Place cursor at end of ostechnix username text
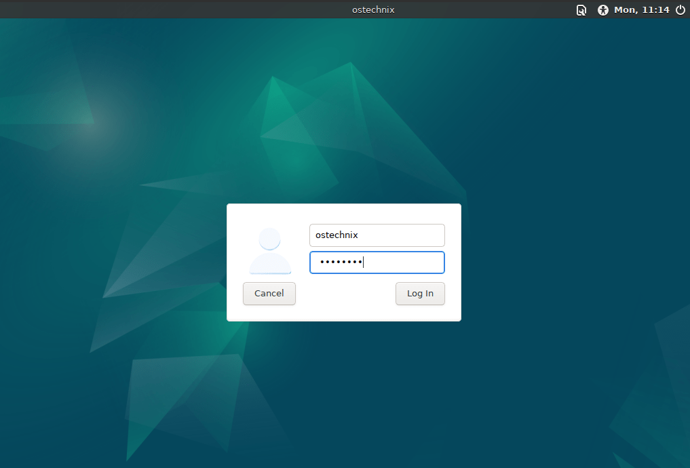Screen dimensions: 690x468 360,235
